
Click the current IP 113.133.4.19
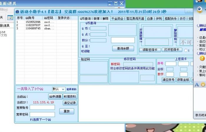click(x=44, y=102)
